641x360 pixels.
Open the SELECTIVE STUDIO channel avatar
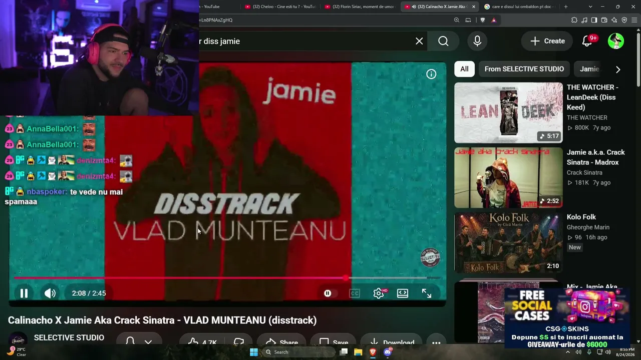click(18, 339)
